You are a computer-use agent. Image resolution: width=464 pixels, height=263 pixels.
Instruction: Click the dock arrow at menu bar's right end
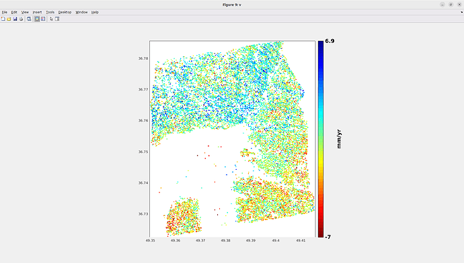tap(461, 12)
